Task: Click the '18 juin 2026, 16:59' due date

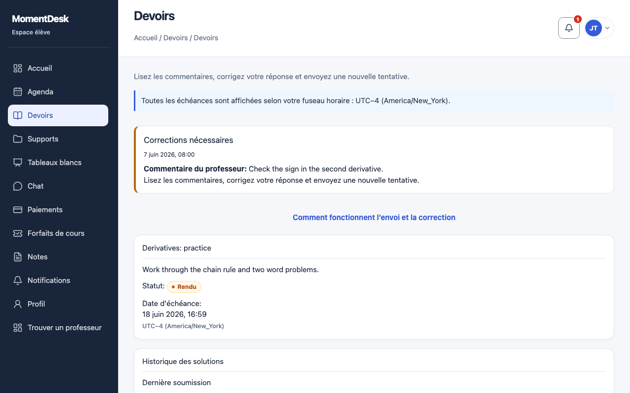Action: (x=174, y=314)
